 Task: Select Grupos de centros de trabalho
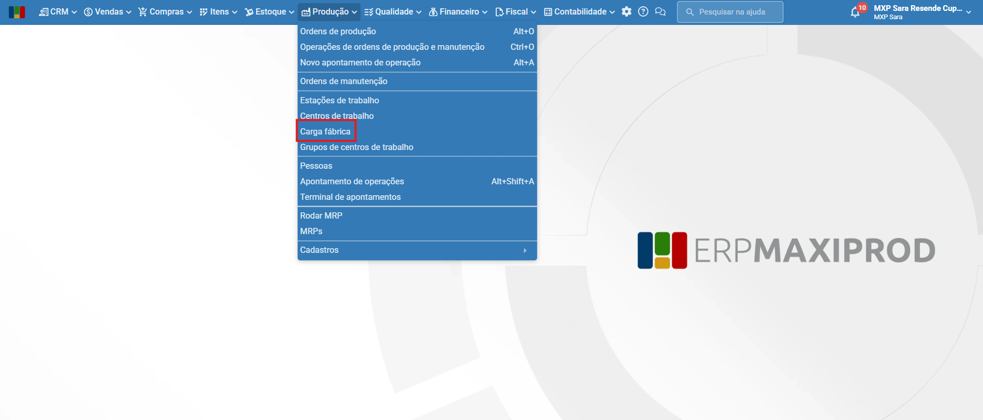click(417, 147)
